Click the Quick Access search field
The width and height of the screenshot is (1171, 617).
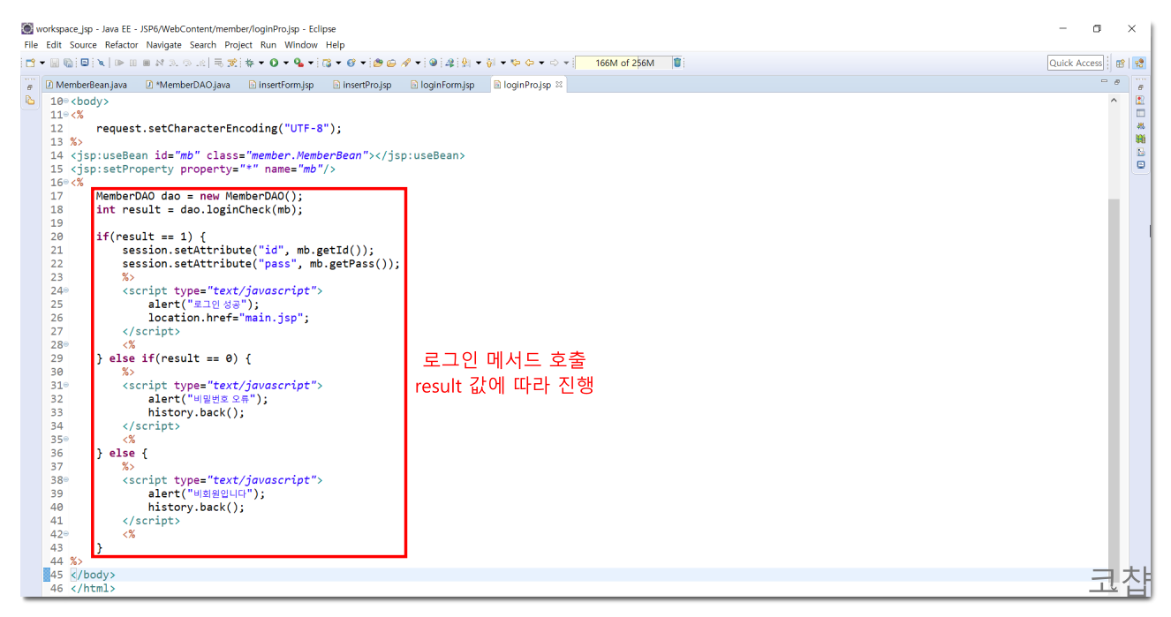(x=1076, y=63)
